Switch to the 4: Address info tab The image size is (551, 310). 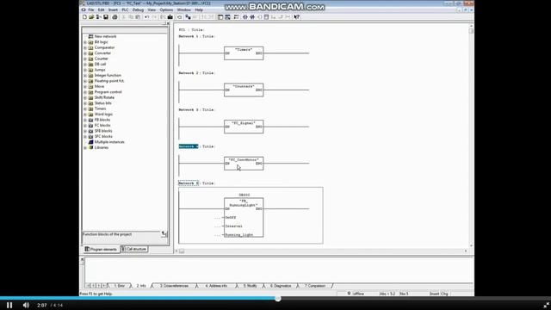point(216,286)
